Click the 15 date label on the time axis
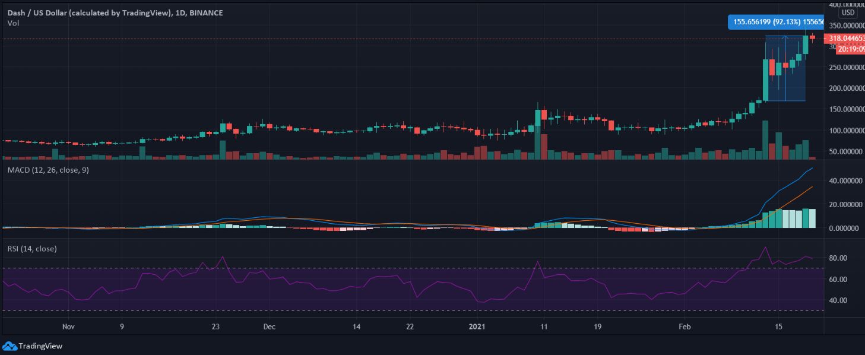865x355 pixels. click(x=778, y=327)
